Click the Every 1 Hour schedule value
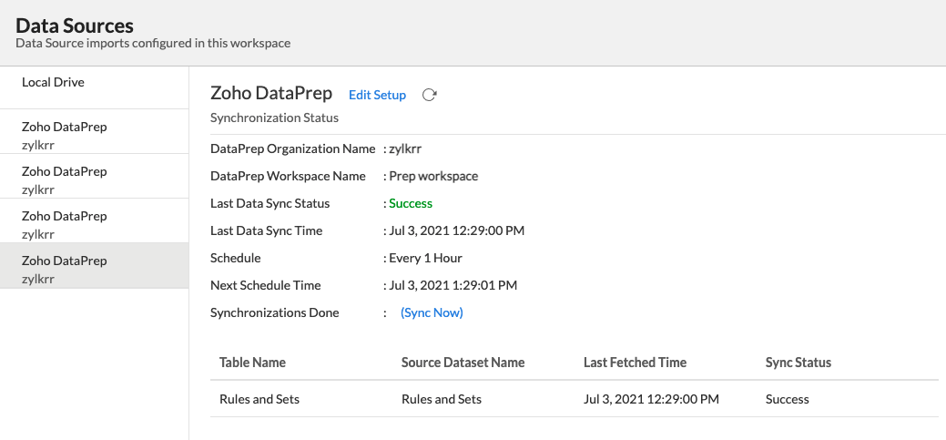 [x=426, y=258]
